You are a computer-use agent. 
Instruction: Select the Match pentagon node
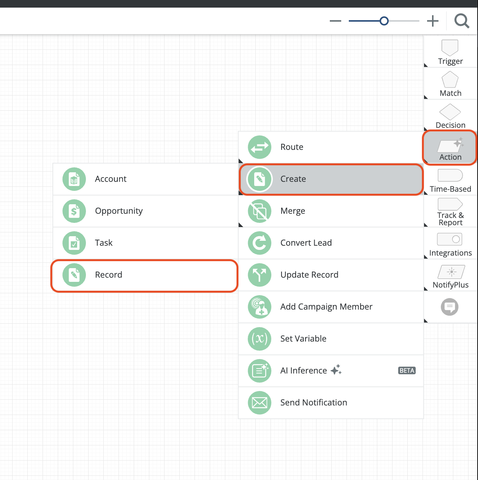click(x=450, y=84)
